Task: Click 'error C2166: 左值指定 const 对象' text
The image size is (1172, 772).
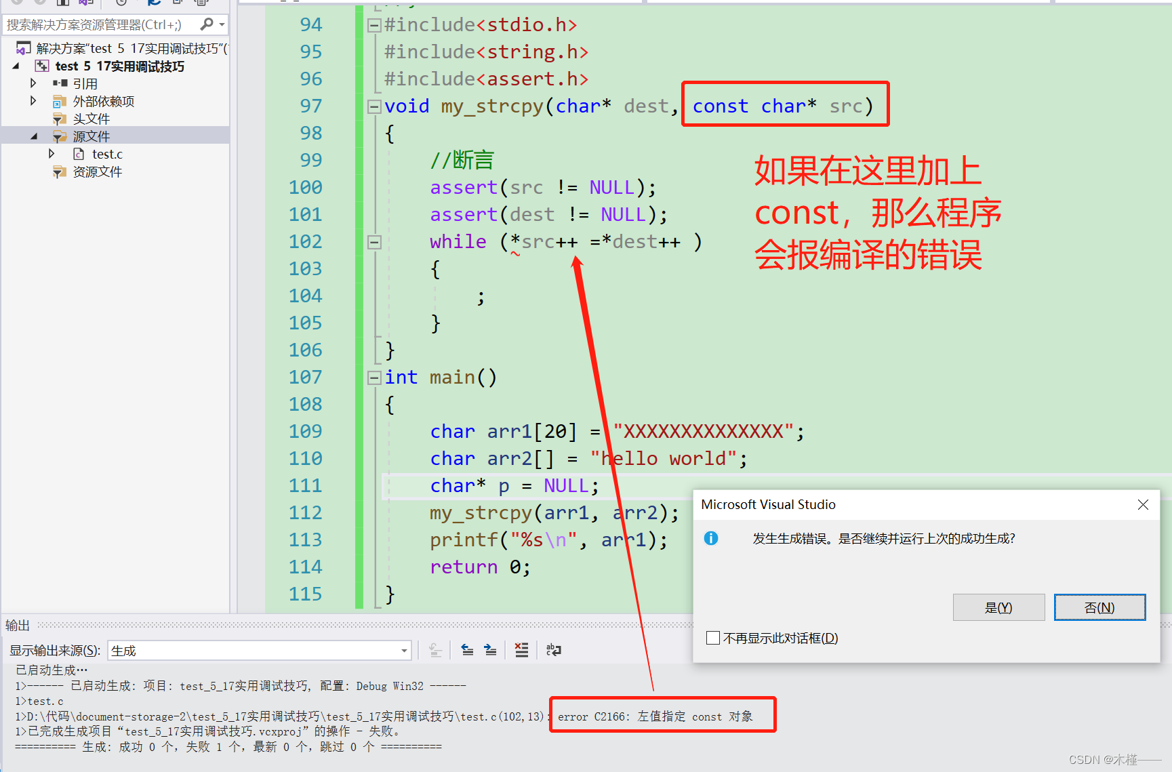Action: click(655, 716)
